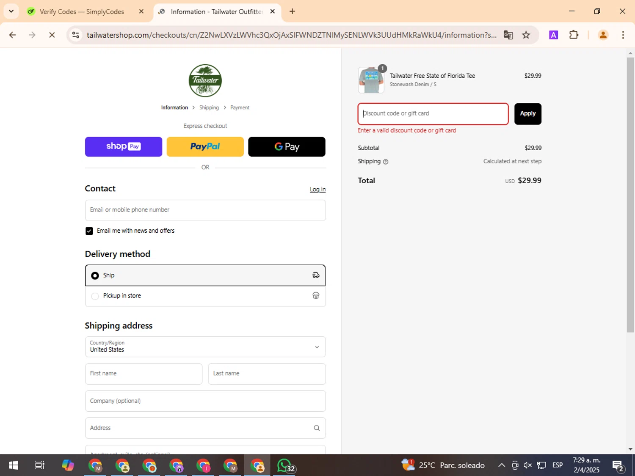The width and height of the screenshot is (635, 476).
Task: Pay with the PayPal express button
Action: pos(205,146)
